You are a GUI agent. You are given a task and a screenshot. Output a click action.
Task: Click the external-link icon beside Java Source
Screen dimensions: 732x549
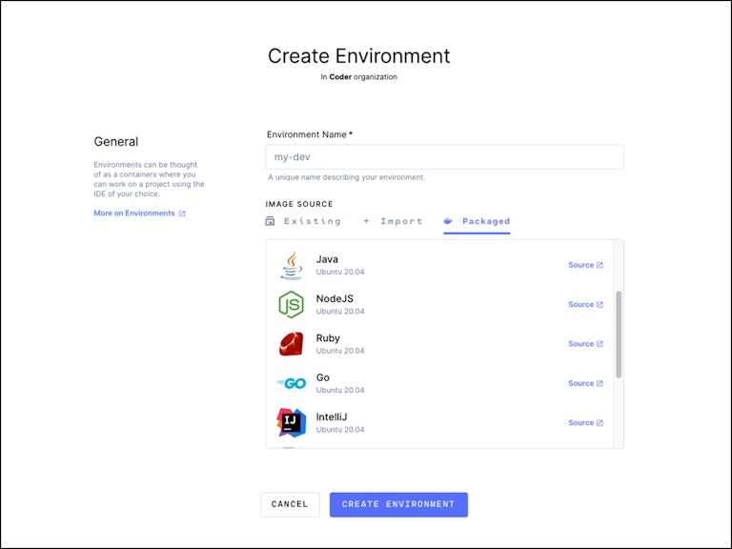(600, 265)
